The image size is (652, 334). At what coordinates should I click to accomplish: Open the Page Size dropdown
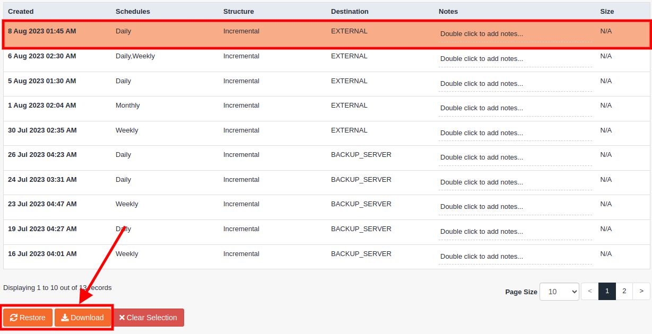(559, 292)
